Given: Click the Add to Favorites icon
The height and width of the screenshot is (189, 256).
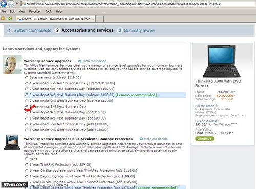Looking at the screenshot, I should tap(10, 19).
